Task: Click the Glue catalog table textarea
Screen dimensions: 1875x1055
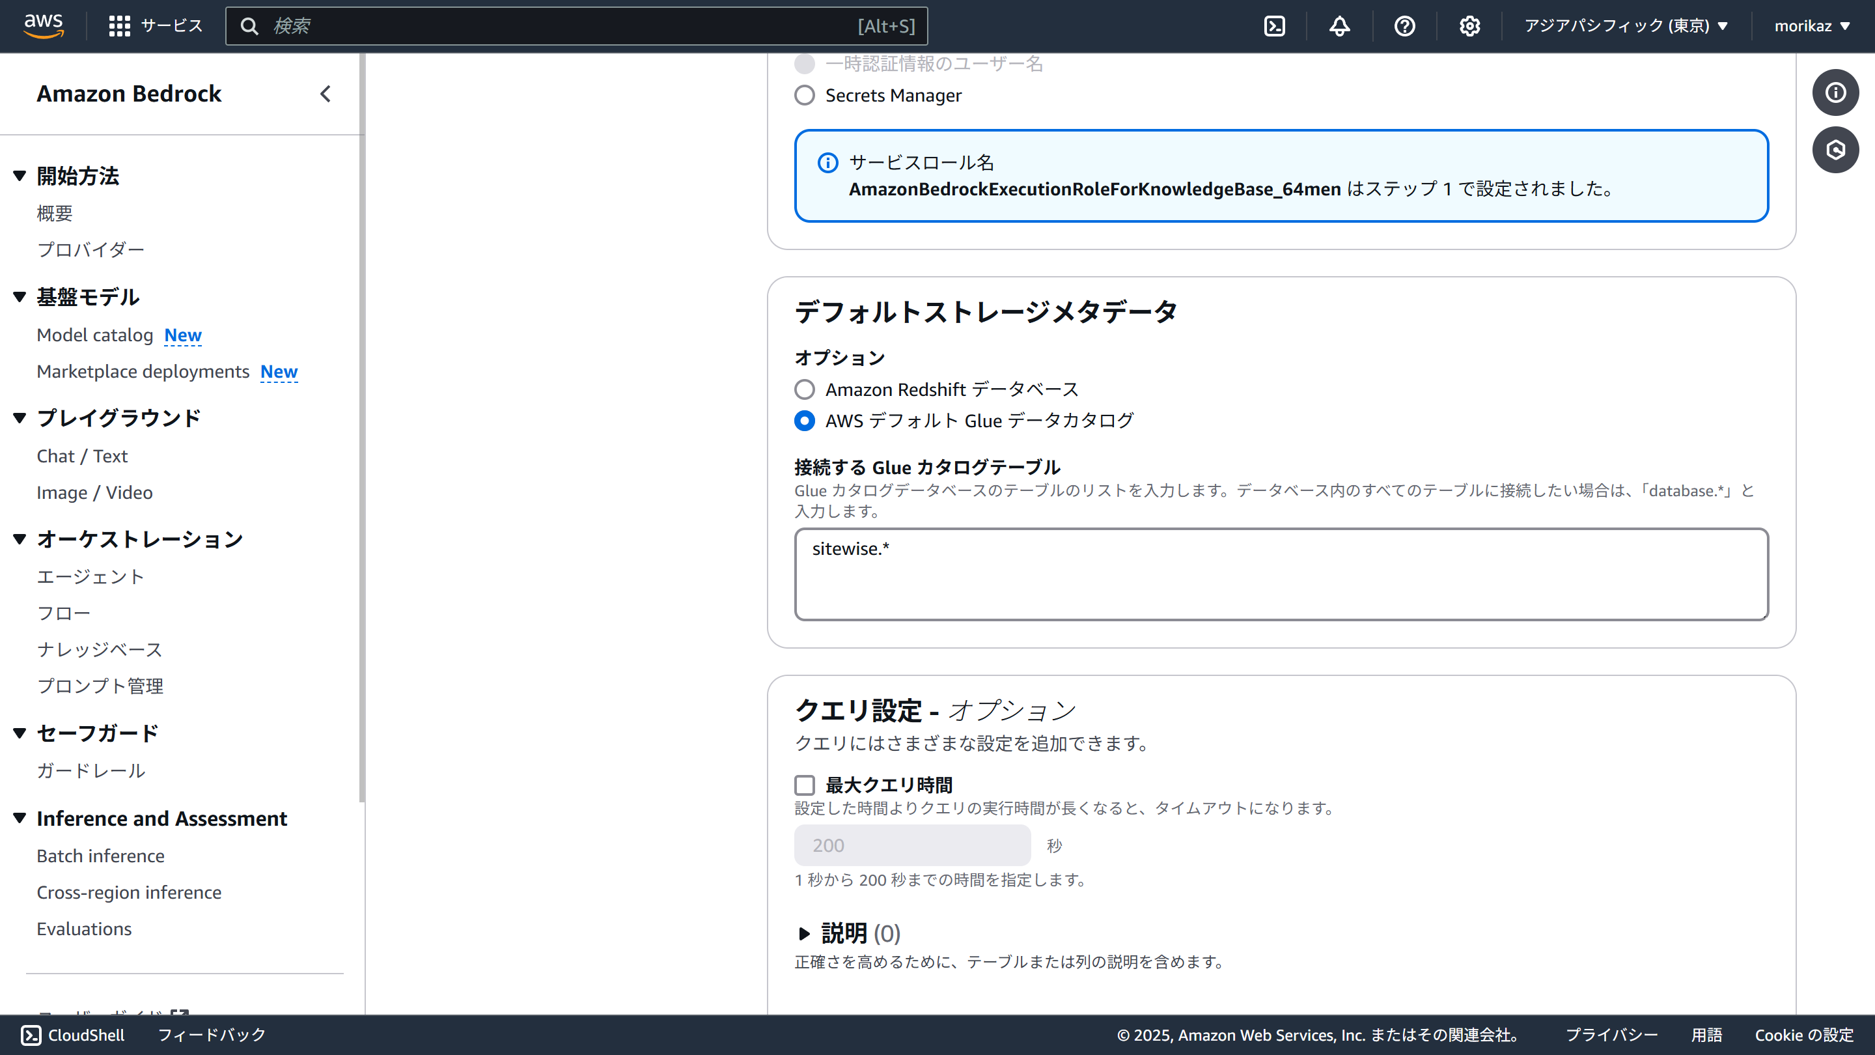Action: (1281, 574)
